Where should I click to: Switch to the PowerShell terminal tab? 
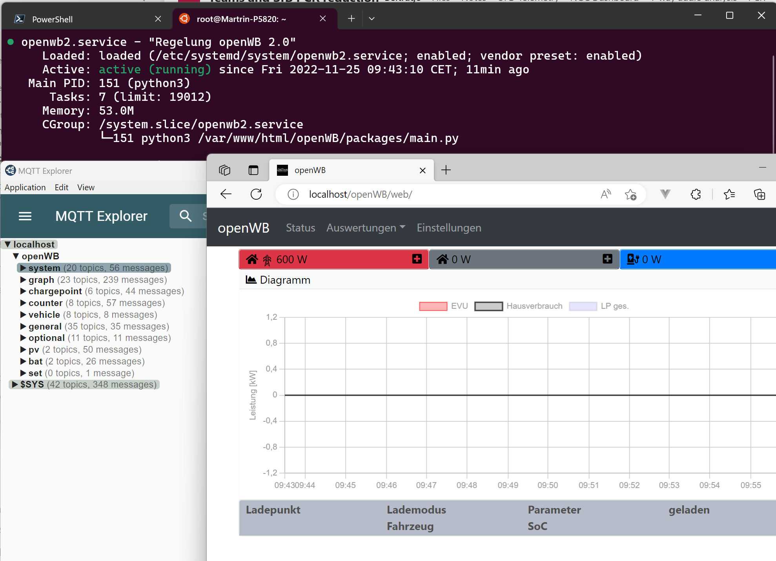click(x=52, y=19)
